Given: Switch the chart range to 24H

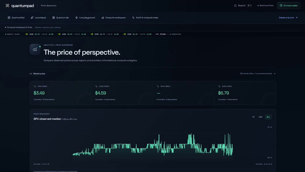Looking at the screenshot, I should 260,117.
